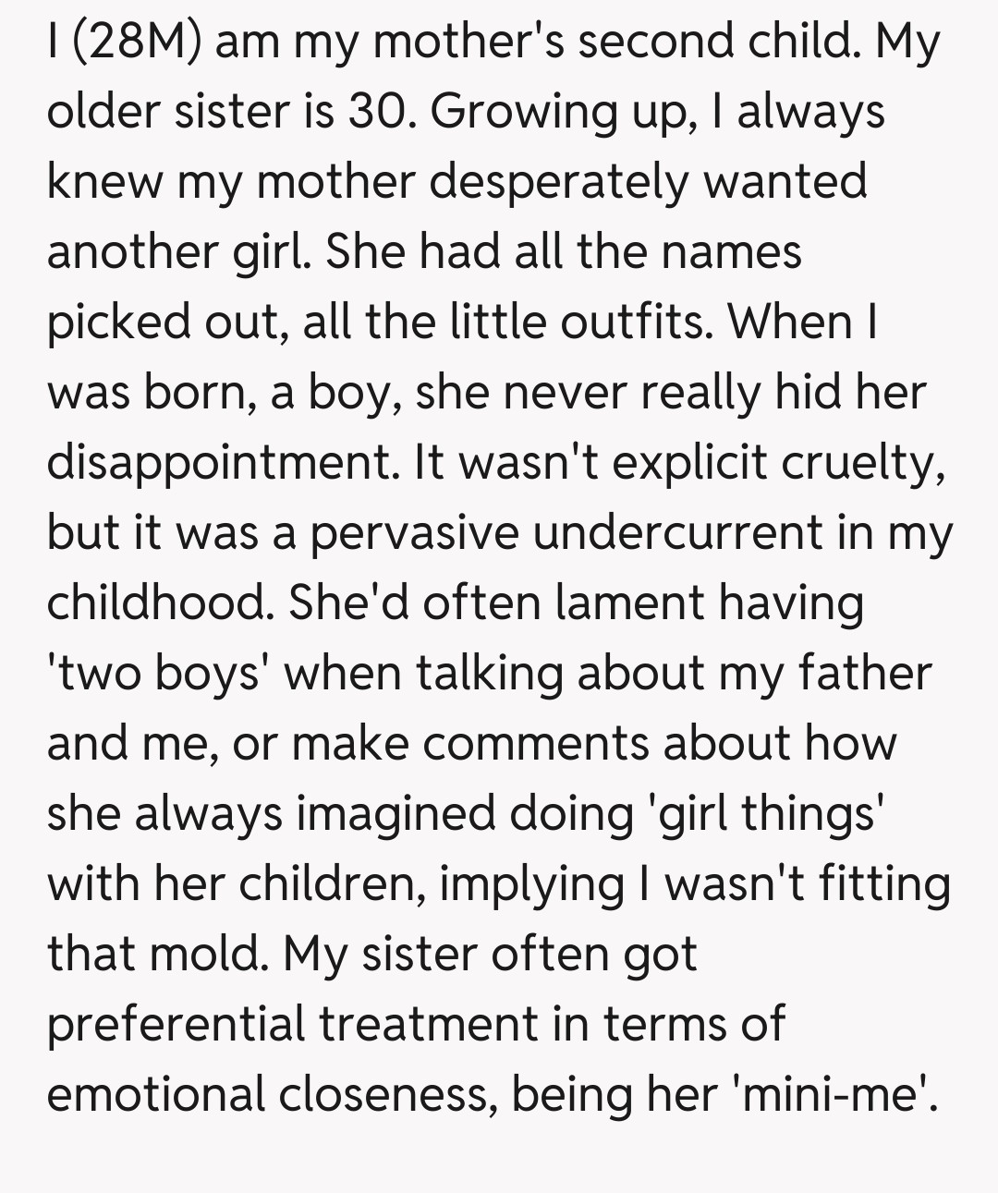Click the word "born"
The width and height of the screenshot is (998, 1193).
coord(195,393)
